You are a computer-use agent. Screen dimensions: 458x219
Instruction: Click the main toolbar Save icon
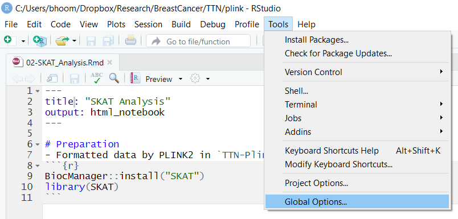pyautogui.click(x=91, y=41)
